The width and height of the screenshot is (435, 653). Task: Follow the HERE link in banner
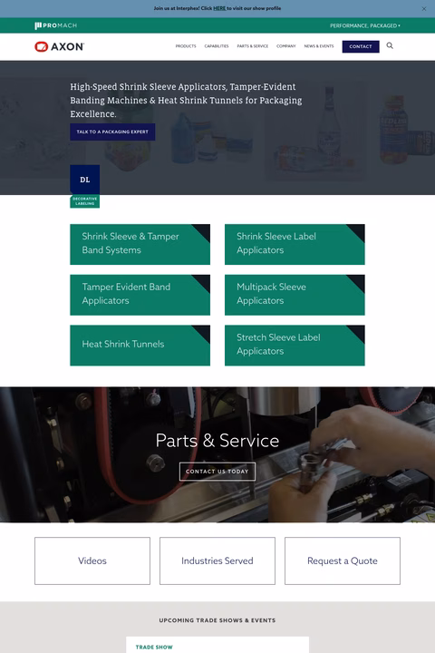click(219, 8)
